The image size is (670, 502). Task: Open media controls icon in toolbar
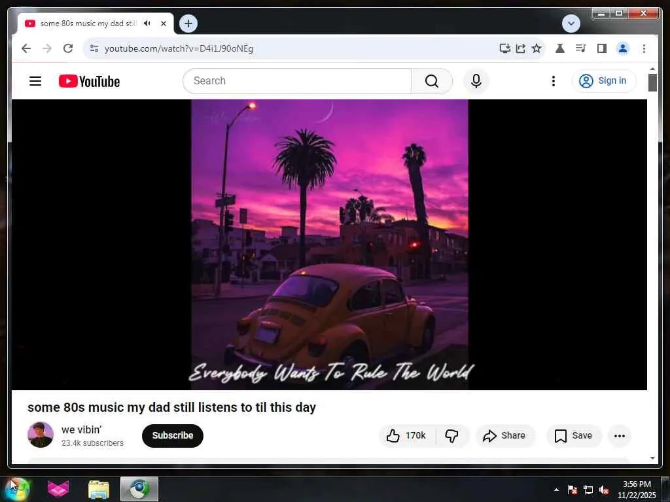coord(580,48)
